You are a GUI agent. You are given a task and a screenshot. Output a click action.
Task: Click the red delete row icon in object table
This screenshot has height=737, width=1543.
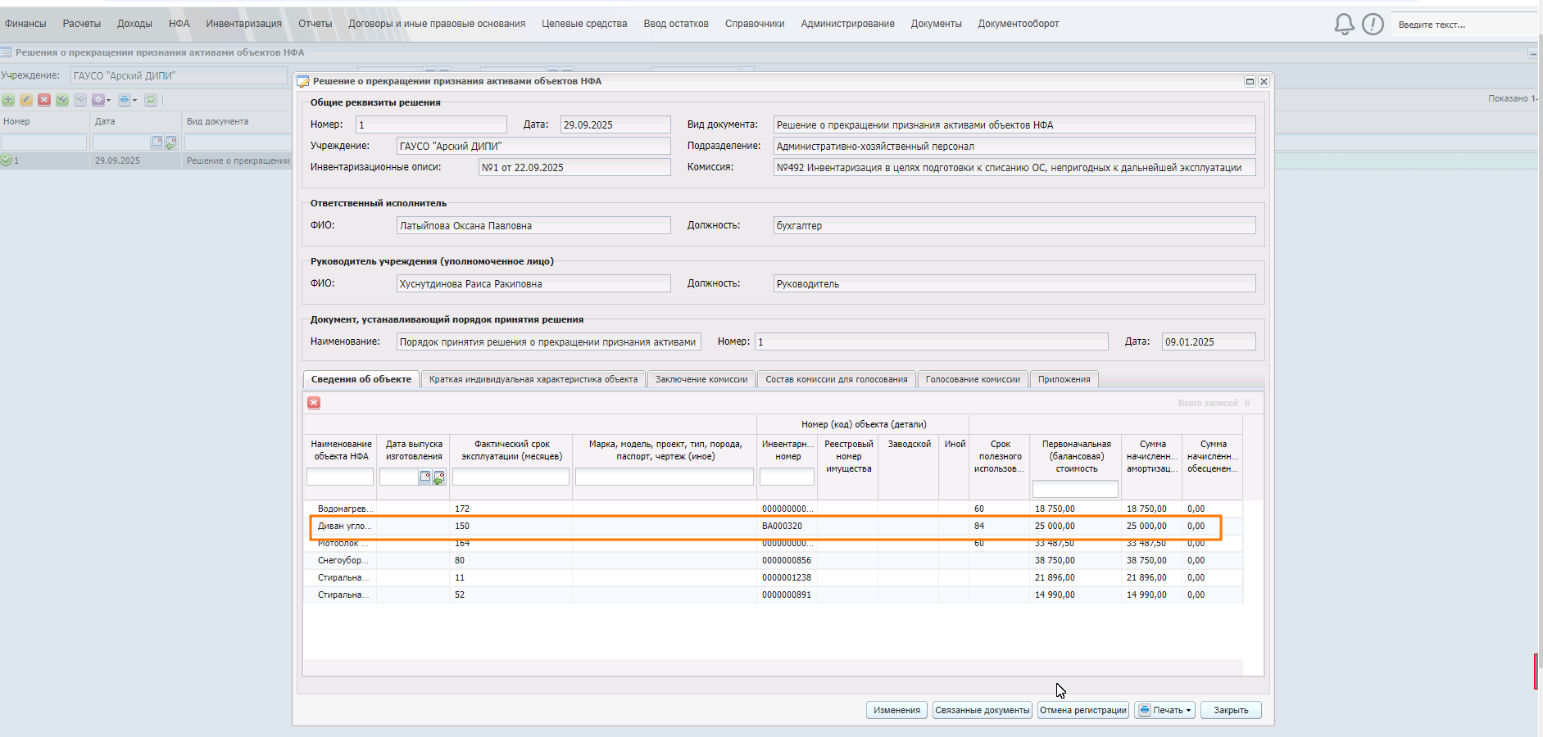coord(314,403)
